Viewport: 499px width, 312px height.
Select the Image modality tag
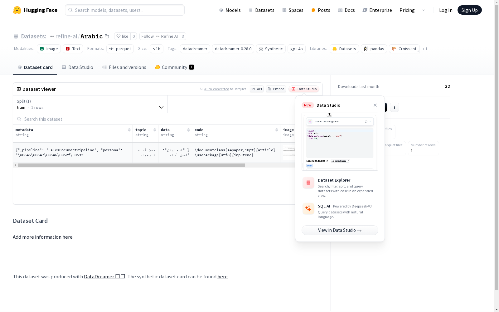click(49, 49)
